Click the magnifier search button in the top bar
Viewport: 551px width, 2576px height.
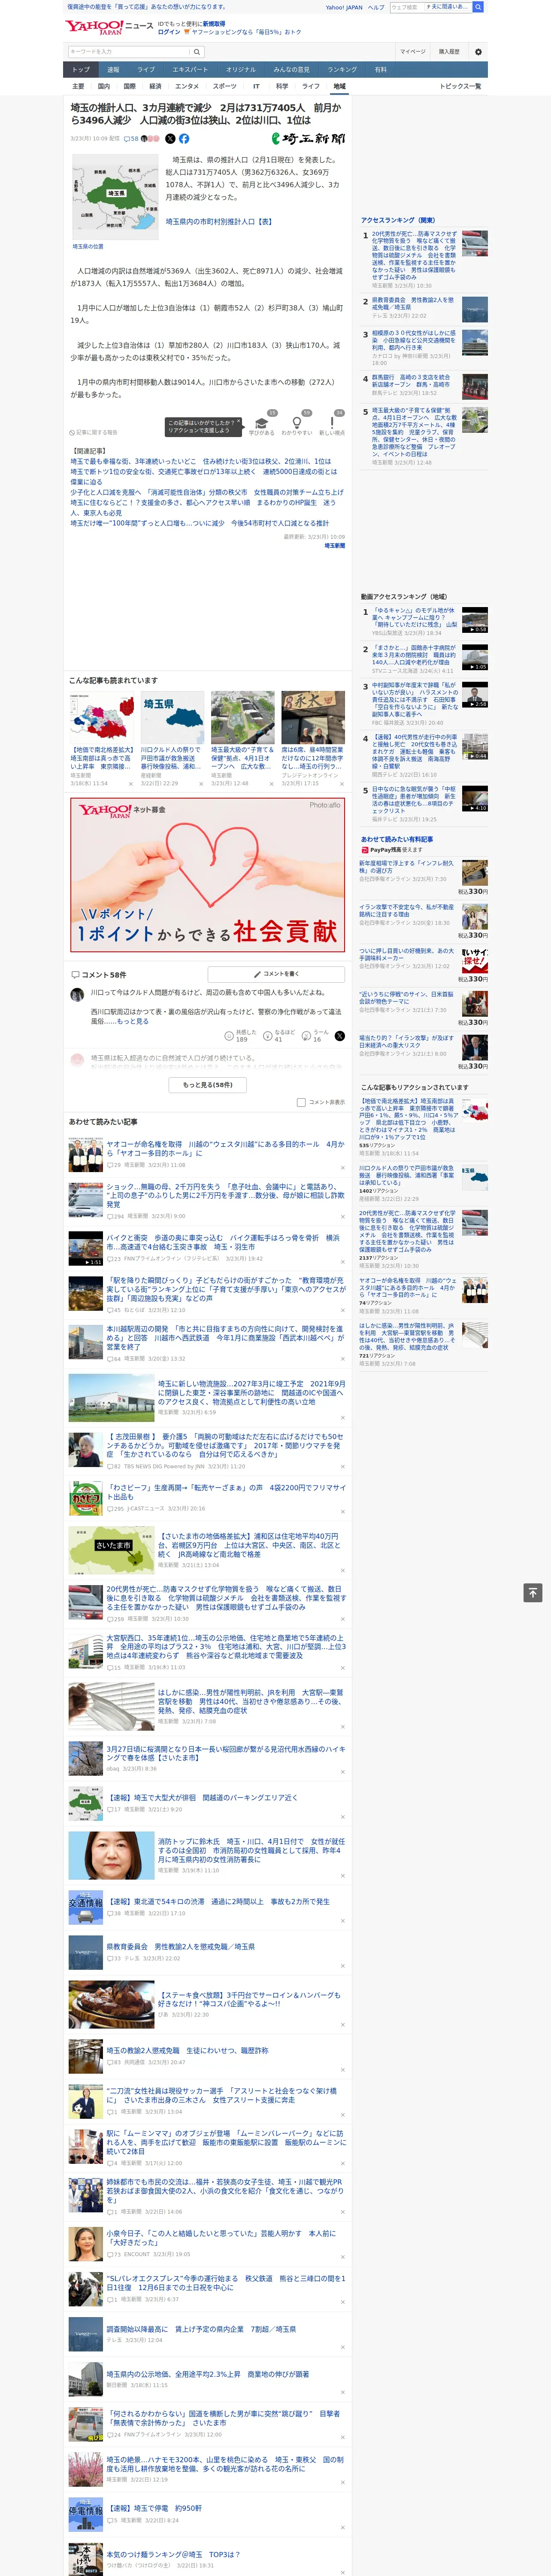(478, 7)
